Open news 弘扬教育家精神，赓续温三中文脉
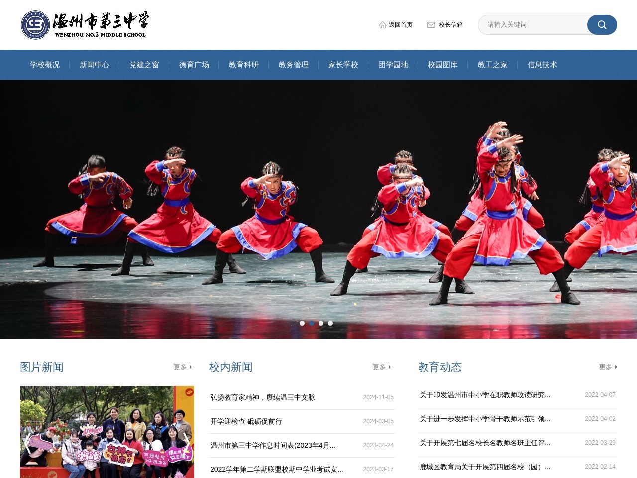 (263, 397)
